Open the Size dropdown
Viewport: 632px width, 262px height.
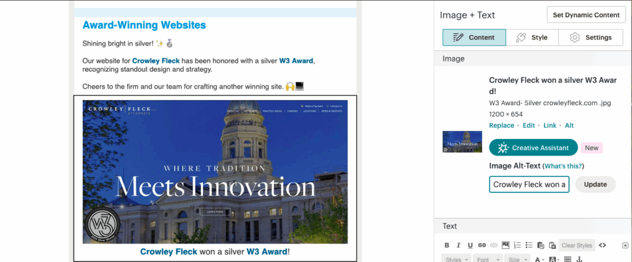click(x=517, y=259)
